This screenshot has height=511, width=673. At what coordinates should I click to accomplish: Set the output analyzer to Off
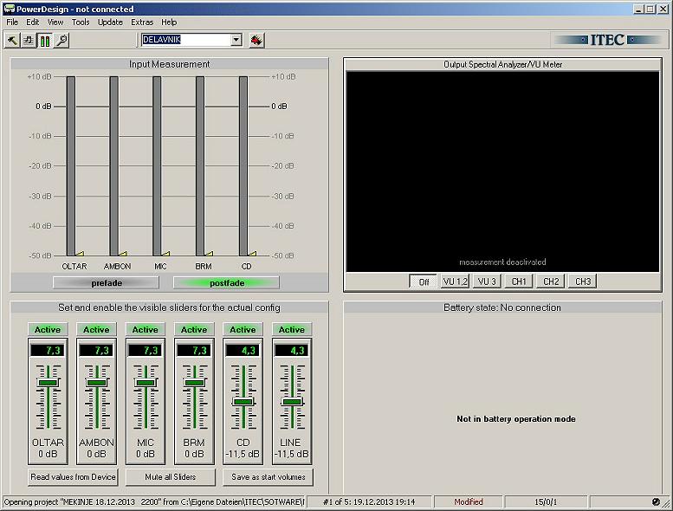click(424, 281)
